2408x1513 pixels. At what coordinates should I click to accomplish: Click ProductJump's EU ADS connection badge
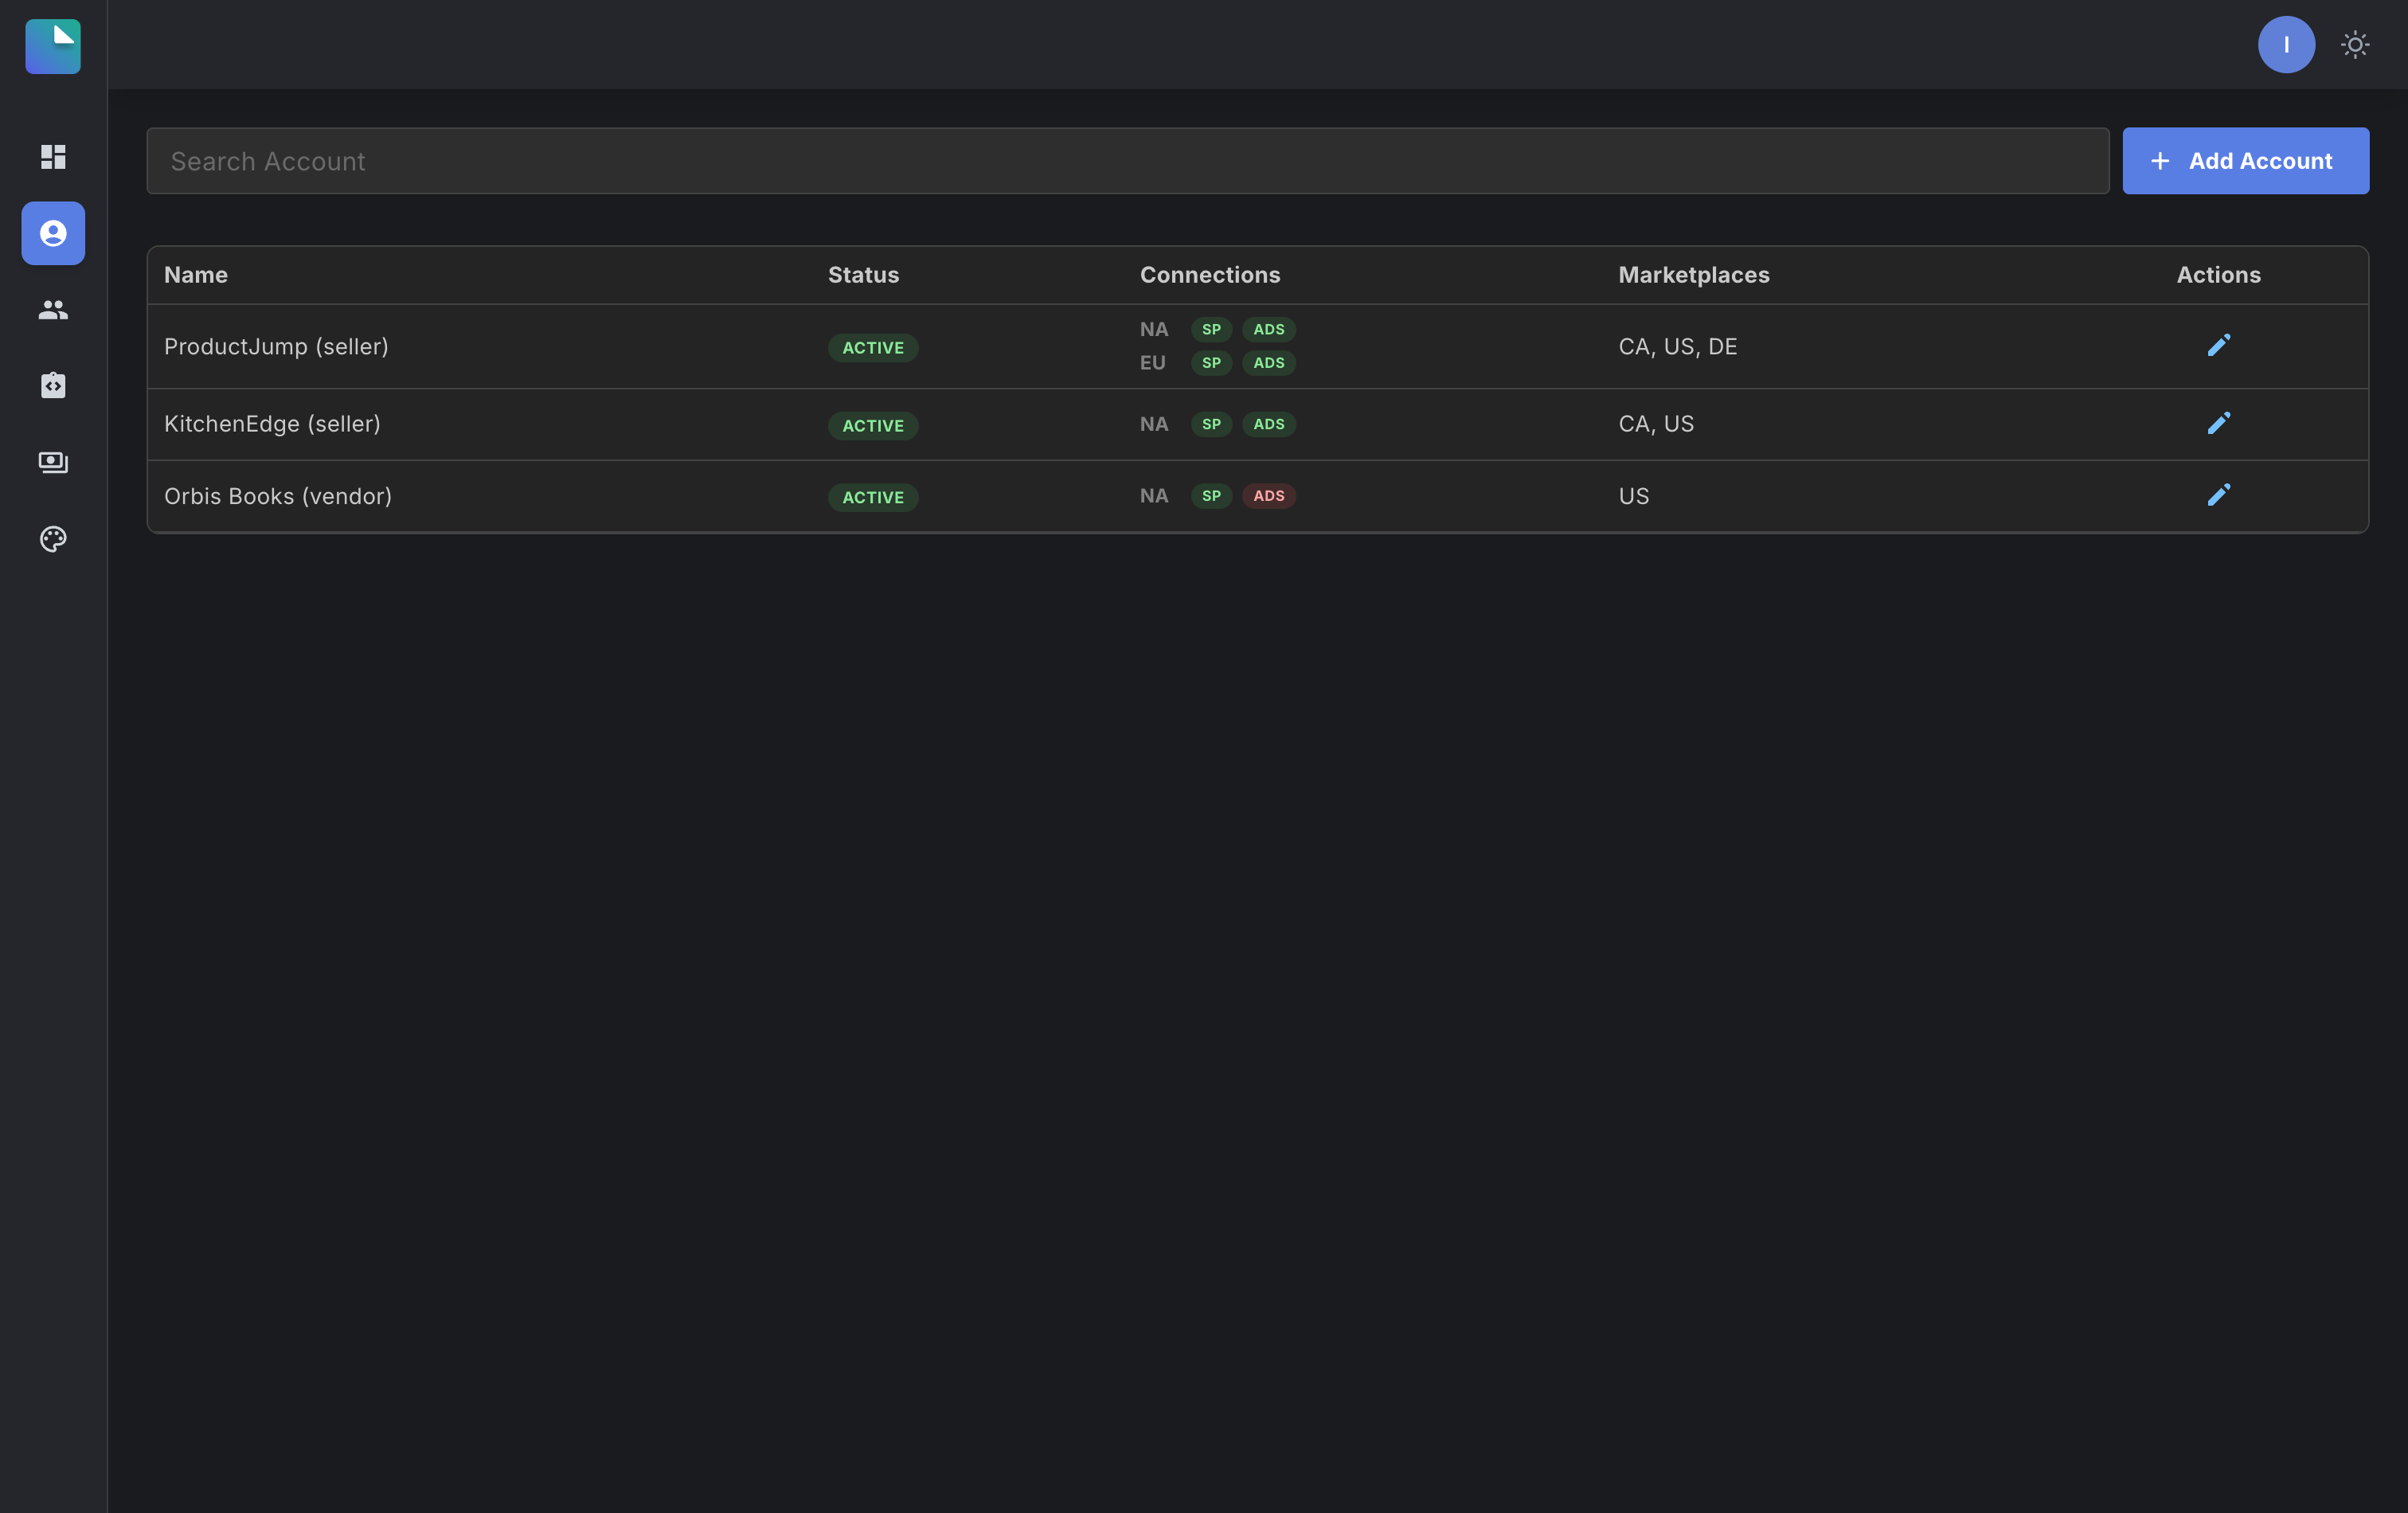pos(1268,363)
